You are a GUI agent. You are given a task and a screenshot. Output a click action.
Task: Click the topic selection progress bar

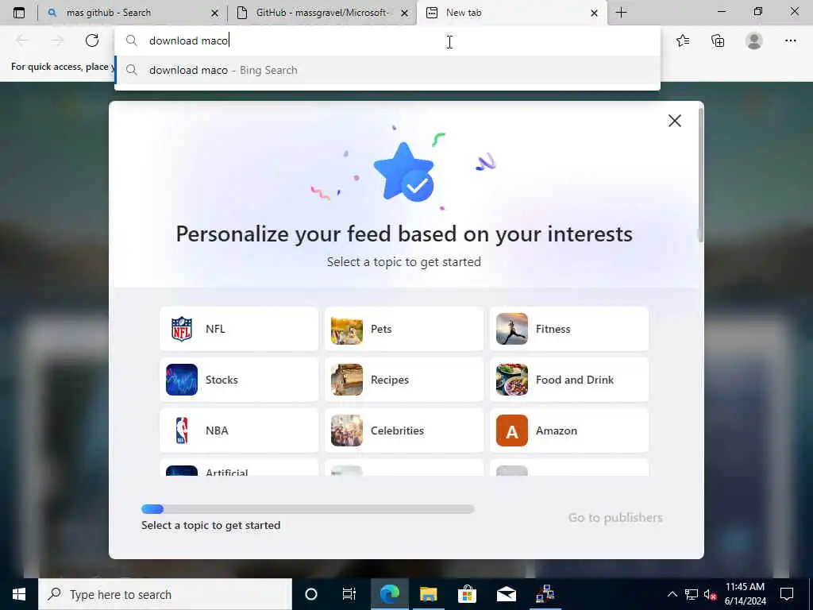(x=307, y=509)
